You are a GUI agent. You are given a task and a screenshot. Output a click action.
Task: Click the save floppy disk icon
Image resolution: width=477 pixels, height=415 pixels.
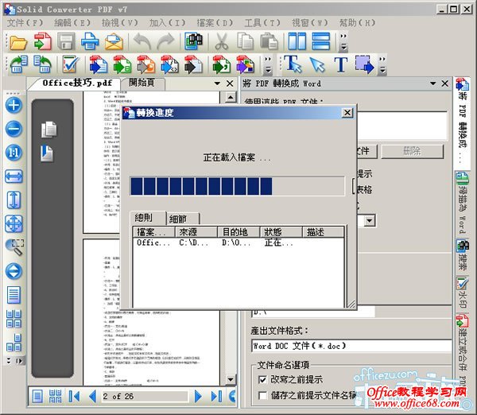(66, 41)
